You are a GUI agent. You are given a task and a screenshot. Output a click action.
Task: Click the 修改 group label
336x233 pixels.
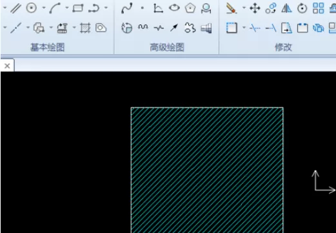click(283, 47)
